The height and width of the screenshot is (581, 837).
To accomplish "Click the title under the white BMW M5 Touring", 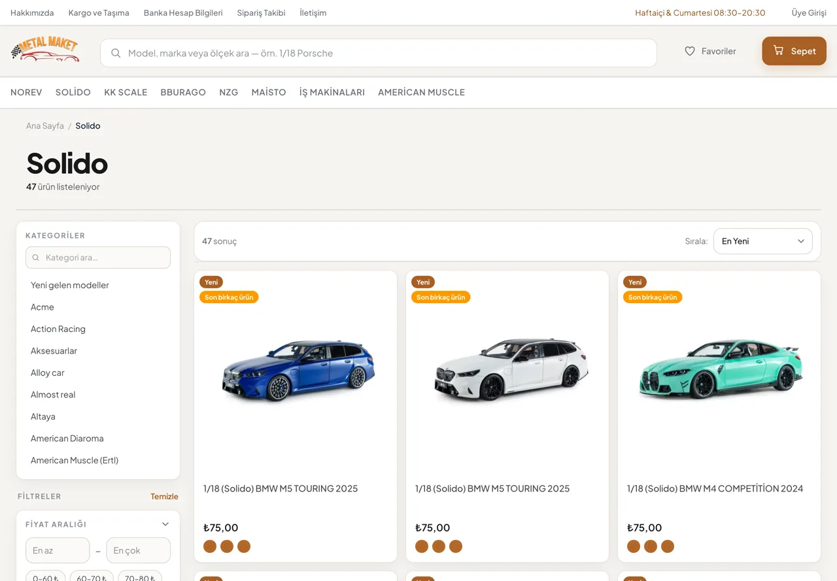I will point(492,488).
